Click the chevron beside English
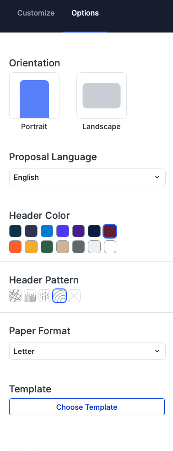Screen dimensions: 173x451 pos(157,177)
